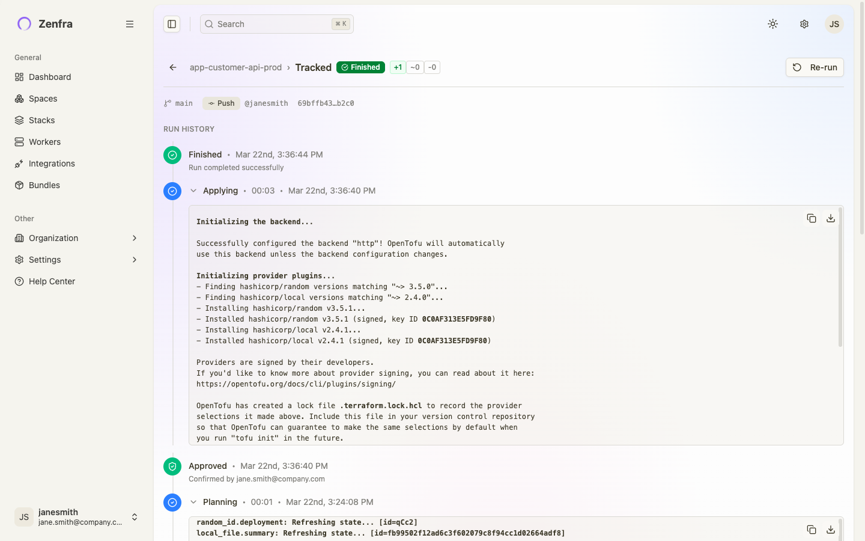The width and height of the screenshot is (865, 541).
Task: Collapse the sidebar with the hamburger icon
Action: click(x=130, y=24)
